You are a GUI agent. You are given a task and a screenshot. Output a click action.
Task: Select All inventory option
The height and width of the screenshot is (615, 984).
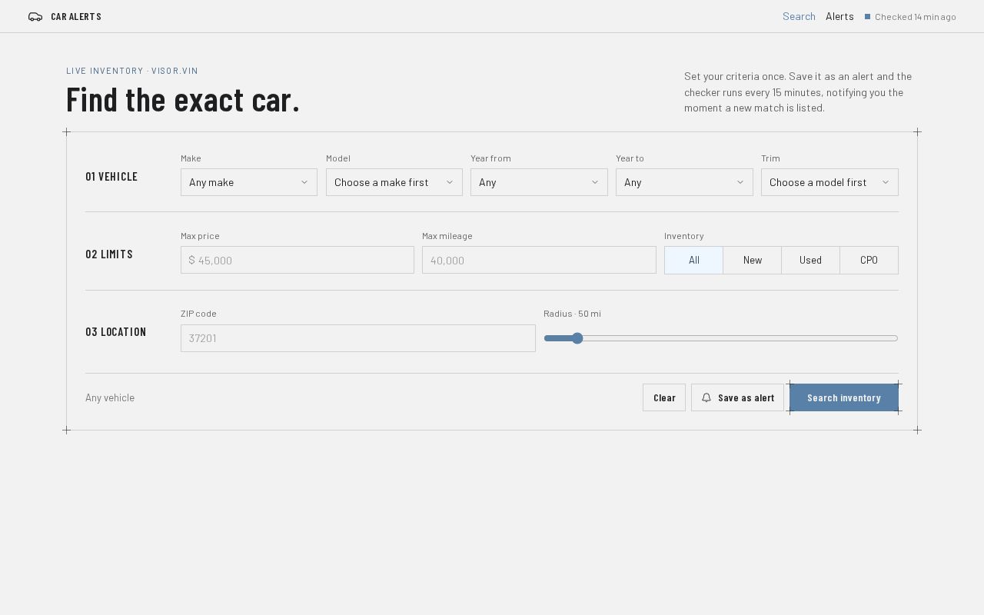point(694,260)
